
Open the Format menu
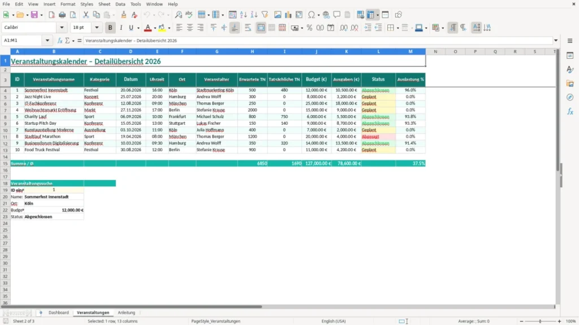68,4
